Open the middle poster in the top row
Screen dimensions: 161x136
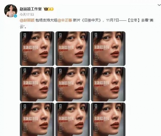[x=73, y=49]
